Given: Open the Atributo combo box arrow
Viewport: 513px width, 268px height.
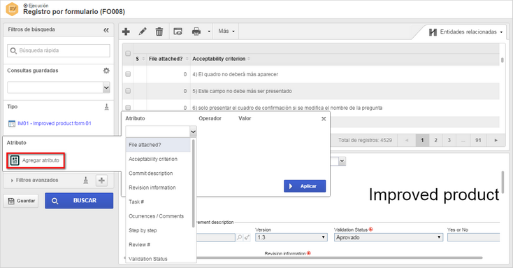Looking at the screenshot, I should [193, 132].
